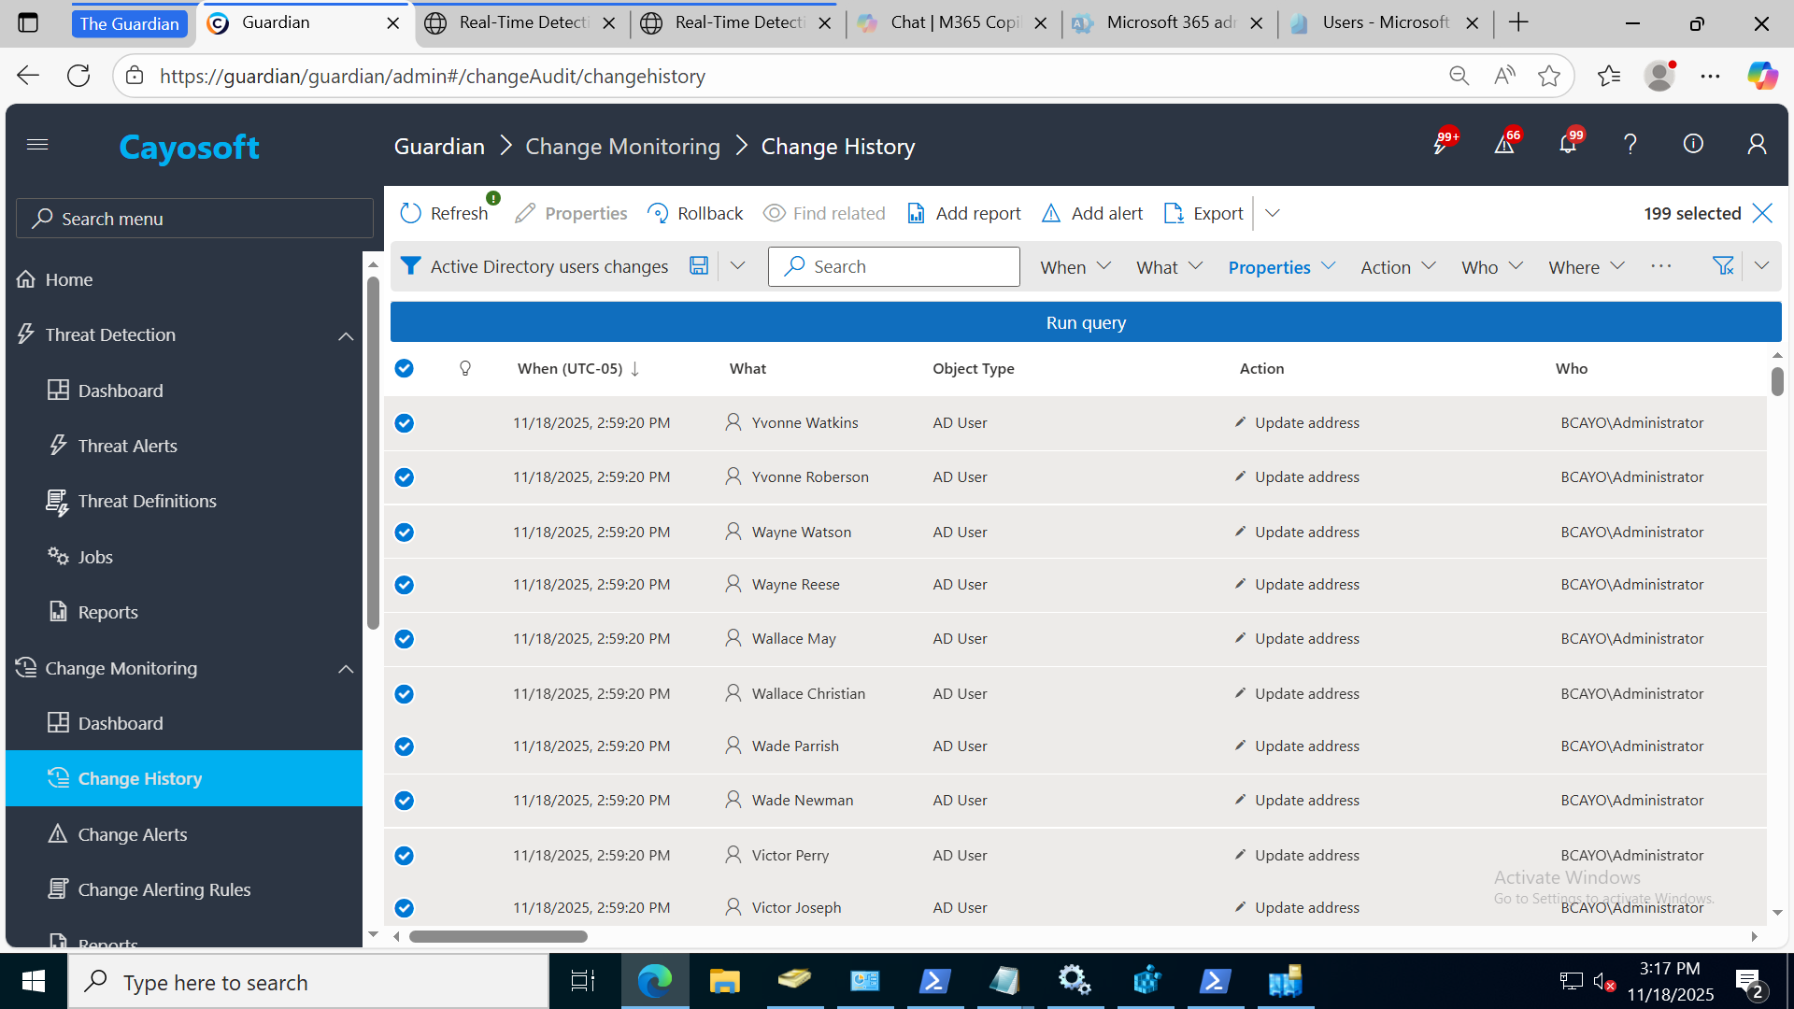
Task: Toggle the select all header checkbox
Action: pos(404,368)
